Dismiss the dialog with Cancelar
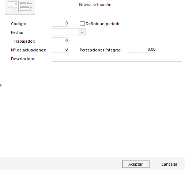Image resolution: width=185 pixels, height=170 pixels. [169, 164]
